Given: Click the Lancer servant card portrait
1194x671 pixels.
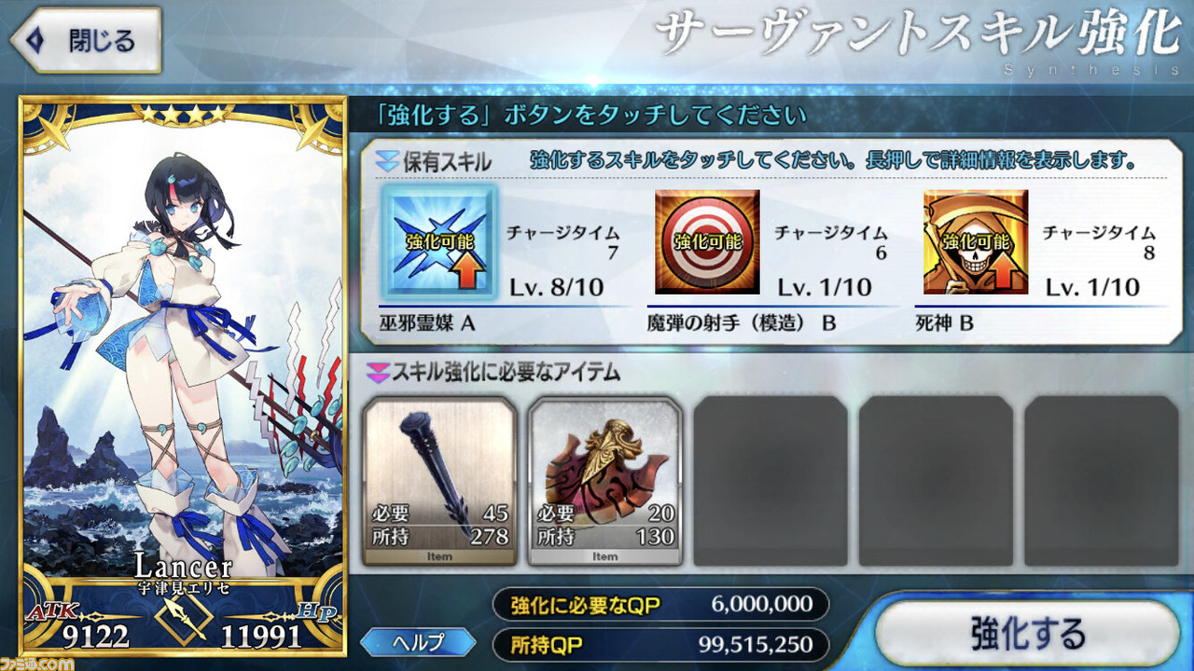Looking at the screenshot, I should [182, 374].
